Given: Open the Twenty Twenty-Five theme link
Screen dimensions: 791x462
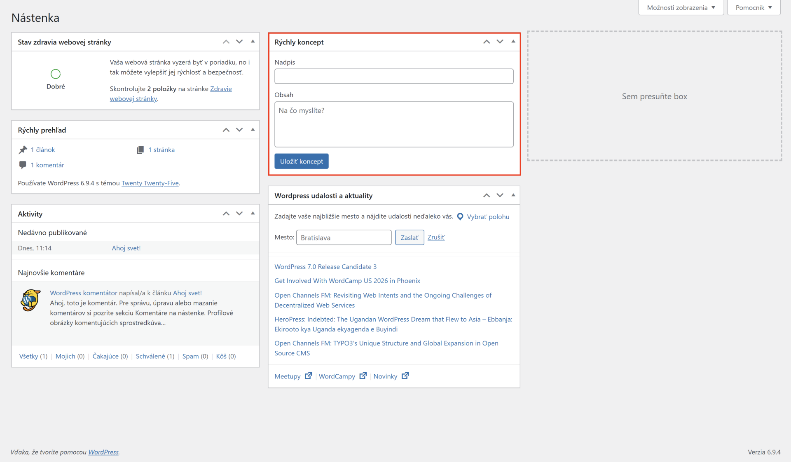Looking at the screenshot, I should click(x=150, y=183).
